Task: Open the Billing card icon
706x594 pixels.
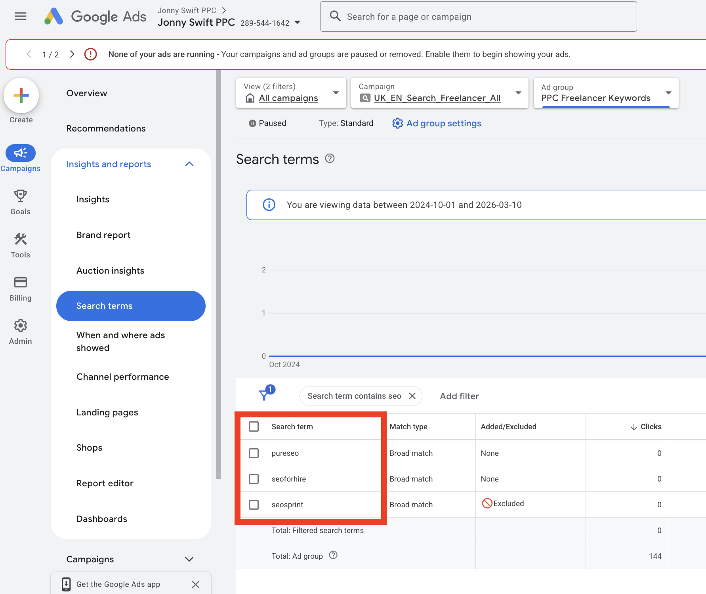Action: tap(20, 282)
